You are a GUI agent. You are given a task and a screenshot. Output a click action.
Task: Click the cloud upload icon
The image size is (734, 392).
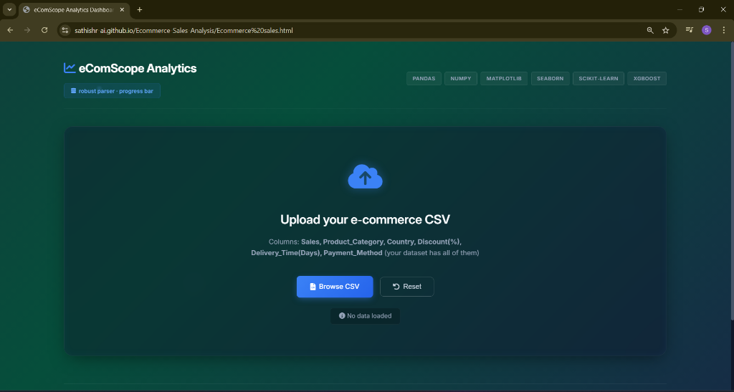(365, 178)
